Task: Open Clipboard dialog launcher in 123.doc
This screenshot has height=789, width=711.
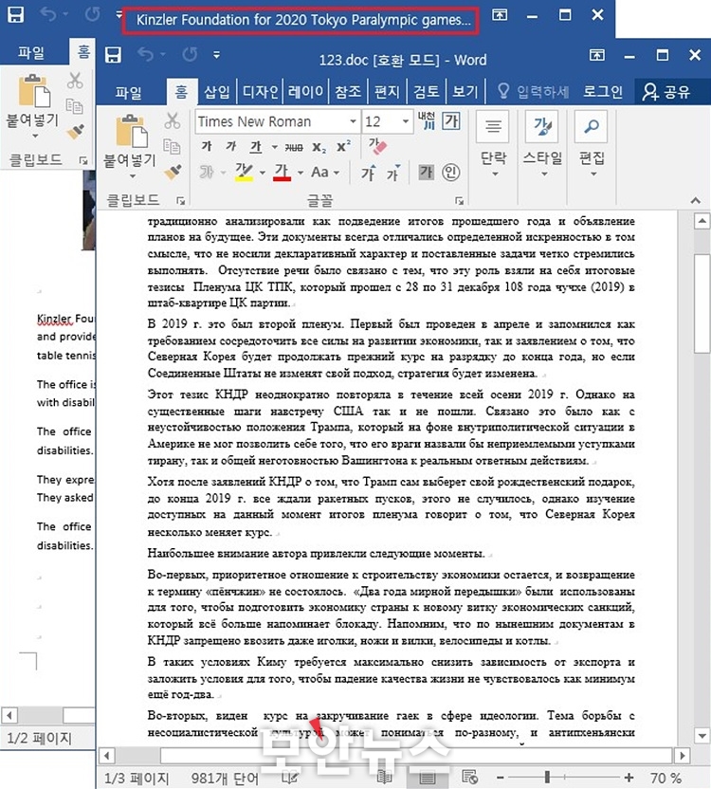Action: pos(180,201)
